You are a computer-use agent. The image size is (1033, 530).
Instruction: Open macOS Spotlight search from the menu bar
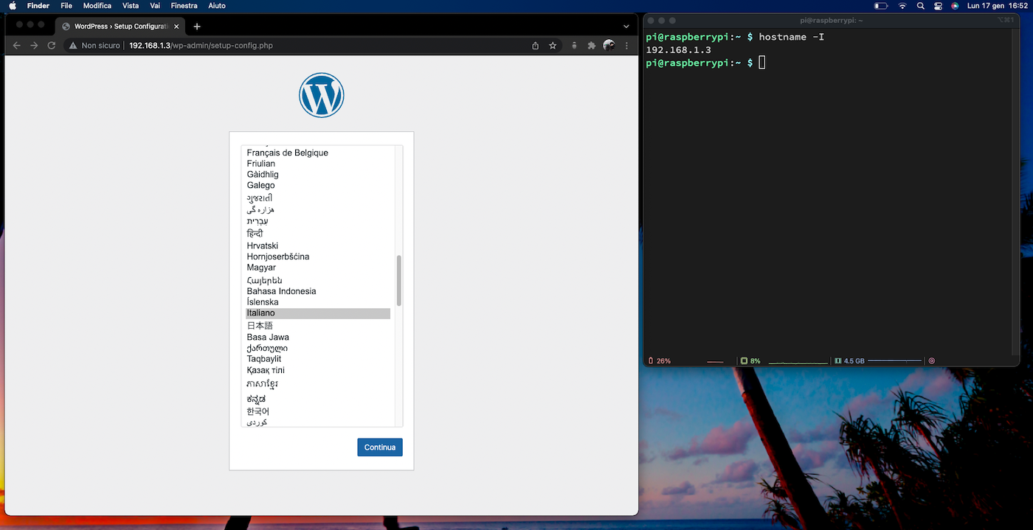click(920, 6)
